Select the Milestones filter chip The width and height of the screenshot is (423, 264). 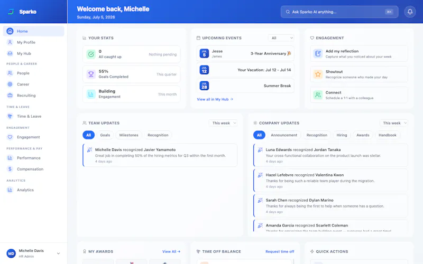pyautogui.click(x=128, y=135)
